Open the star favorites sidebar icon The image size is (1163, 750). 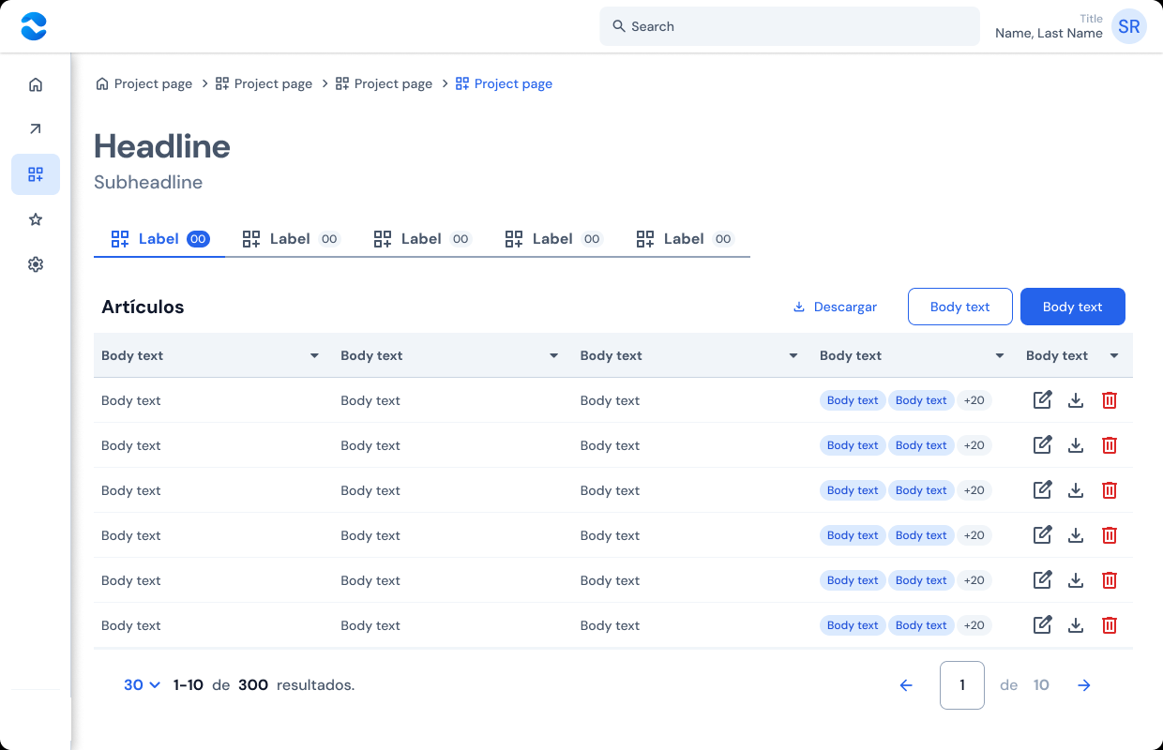click(x=36, y=219)
